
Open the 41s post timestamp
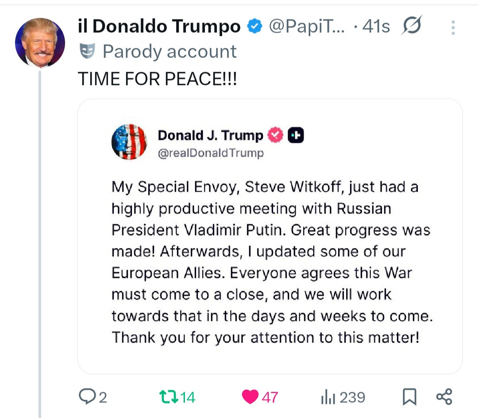pos(376,27)
